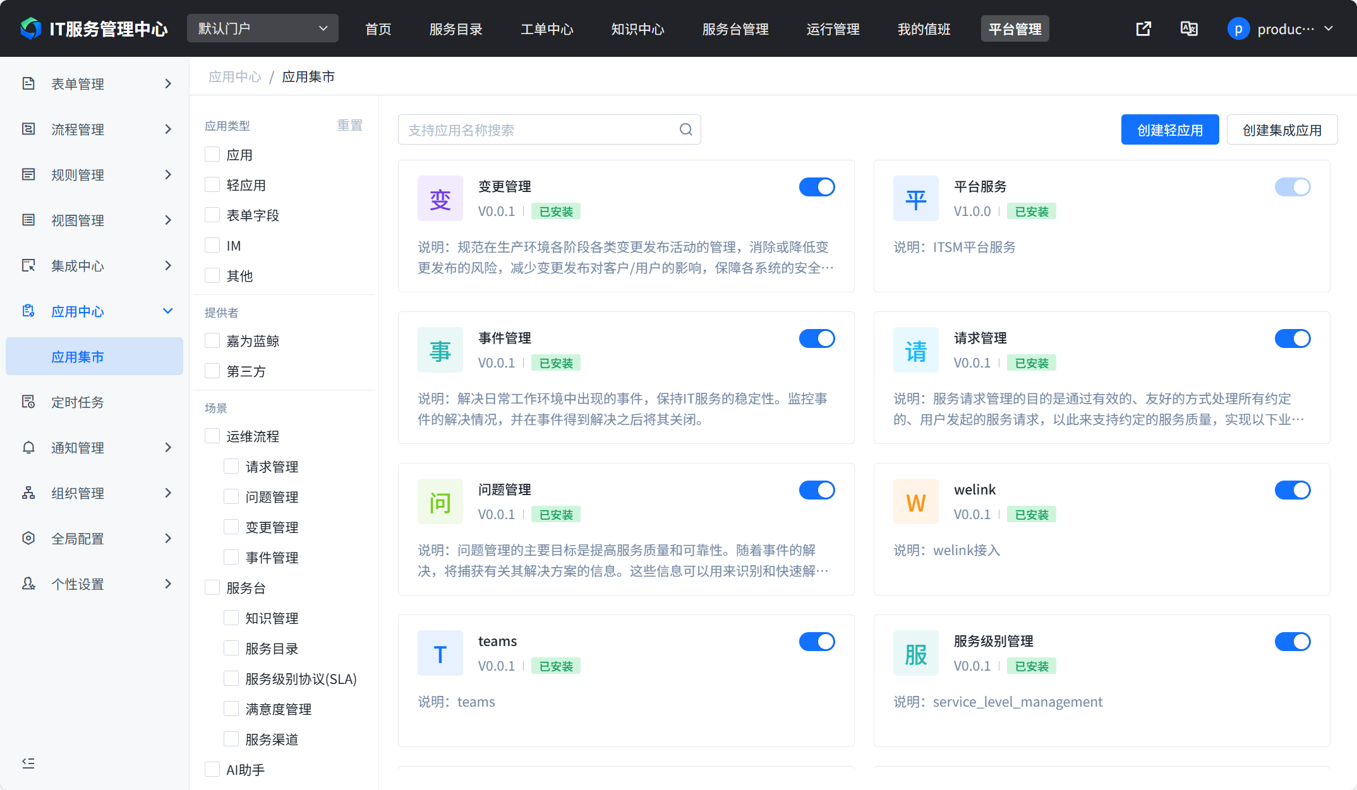This screenshot has width=1357, height=790.
Task: Open the 表单管理 sidebar section icon
Action: (28, 83)
